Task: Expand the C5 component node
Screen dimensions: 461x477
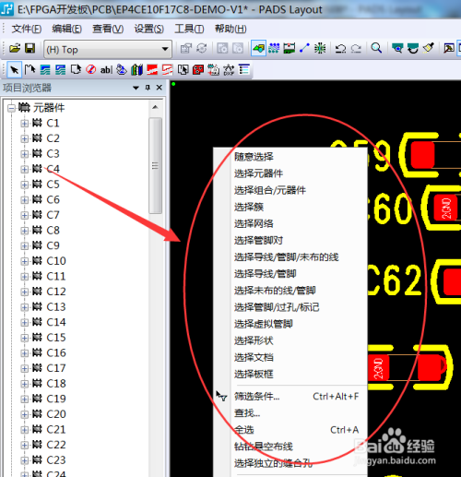Action: (24, 185)
